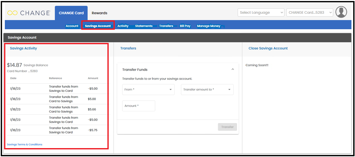Open the Select Language dropdown

pos(261,12)
